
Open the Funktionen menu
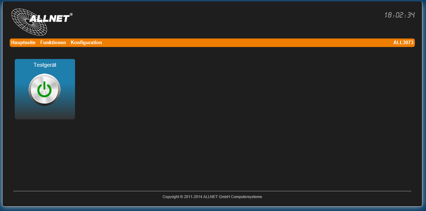point(53,43)
